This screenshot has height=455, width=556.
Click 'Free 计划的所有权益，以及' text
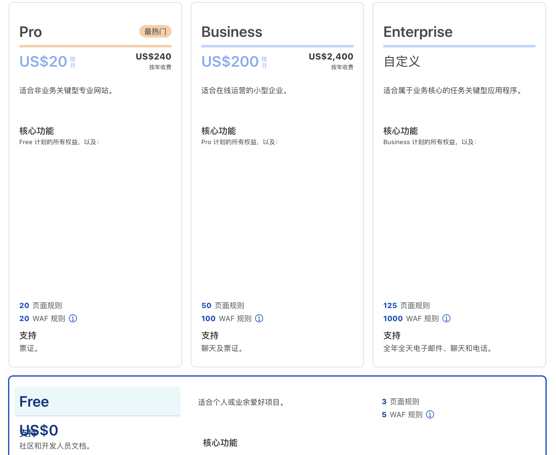pos(59,142)
